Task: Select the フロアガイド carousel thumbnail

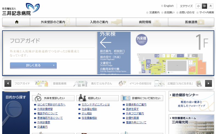Action: 32,83
